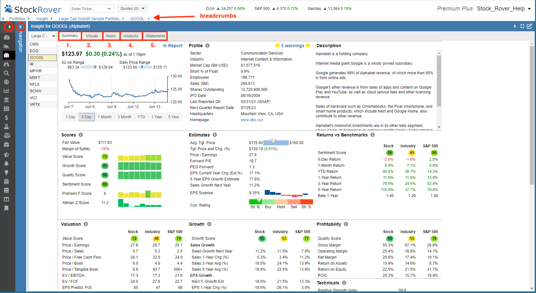Switch to the Summary tab

point(70,36)
